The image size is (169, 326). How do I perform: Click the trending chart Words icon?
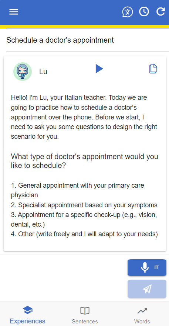click(x=142, y=311)
